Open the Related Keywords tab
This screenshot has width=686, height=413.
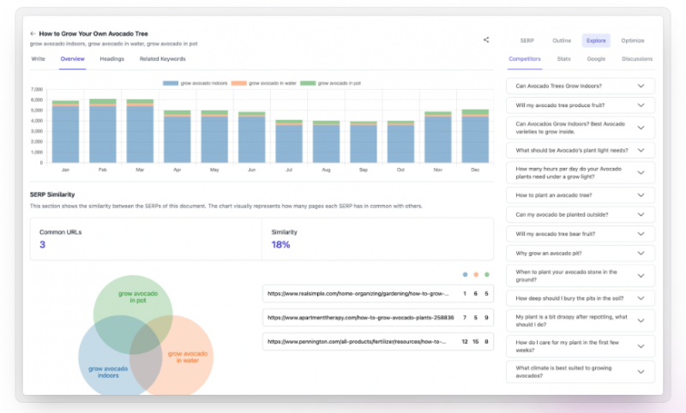click(x=162, y=59)
